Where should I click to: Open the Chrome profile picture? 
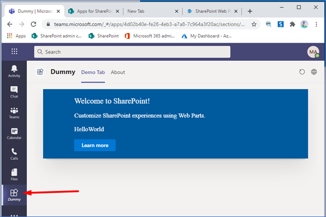[304, 24]
